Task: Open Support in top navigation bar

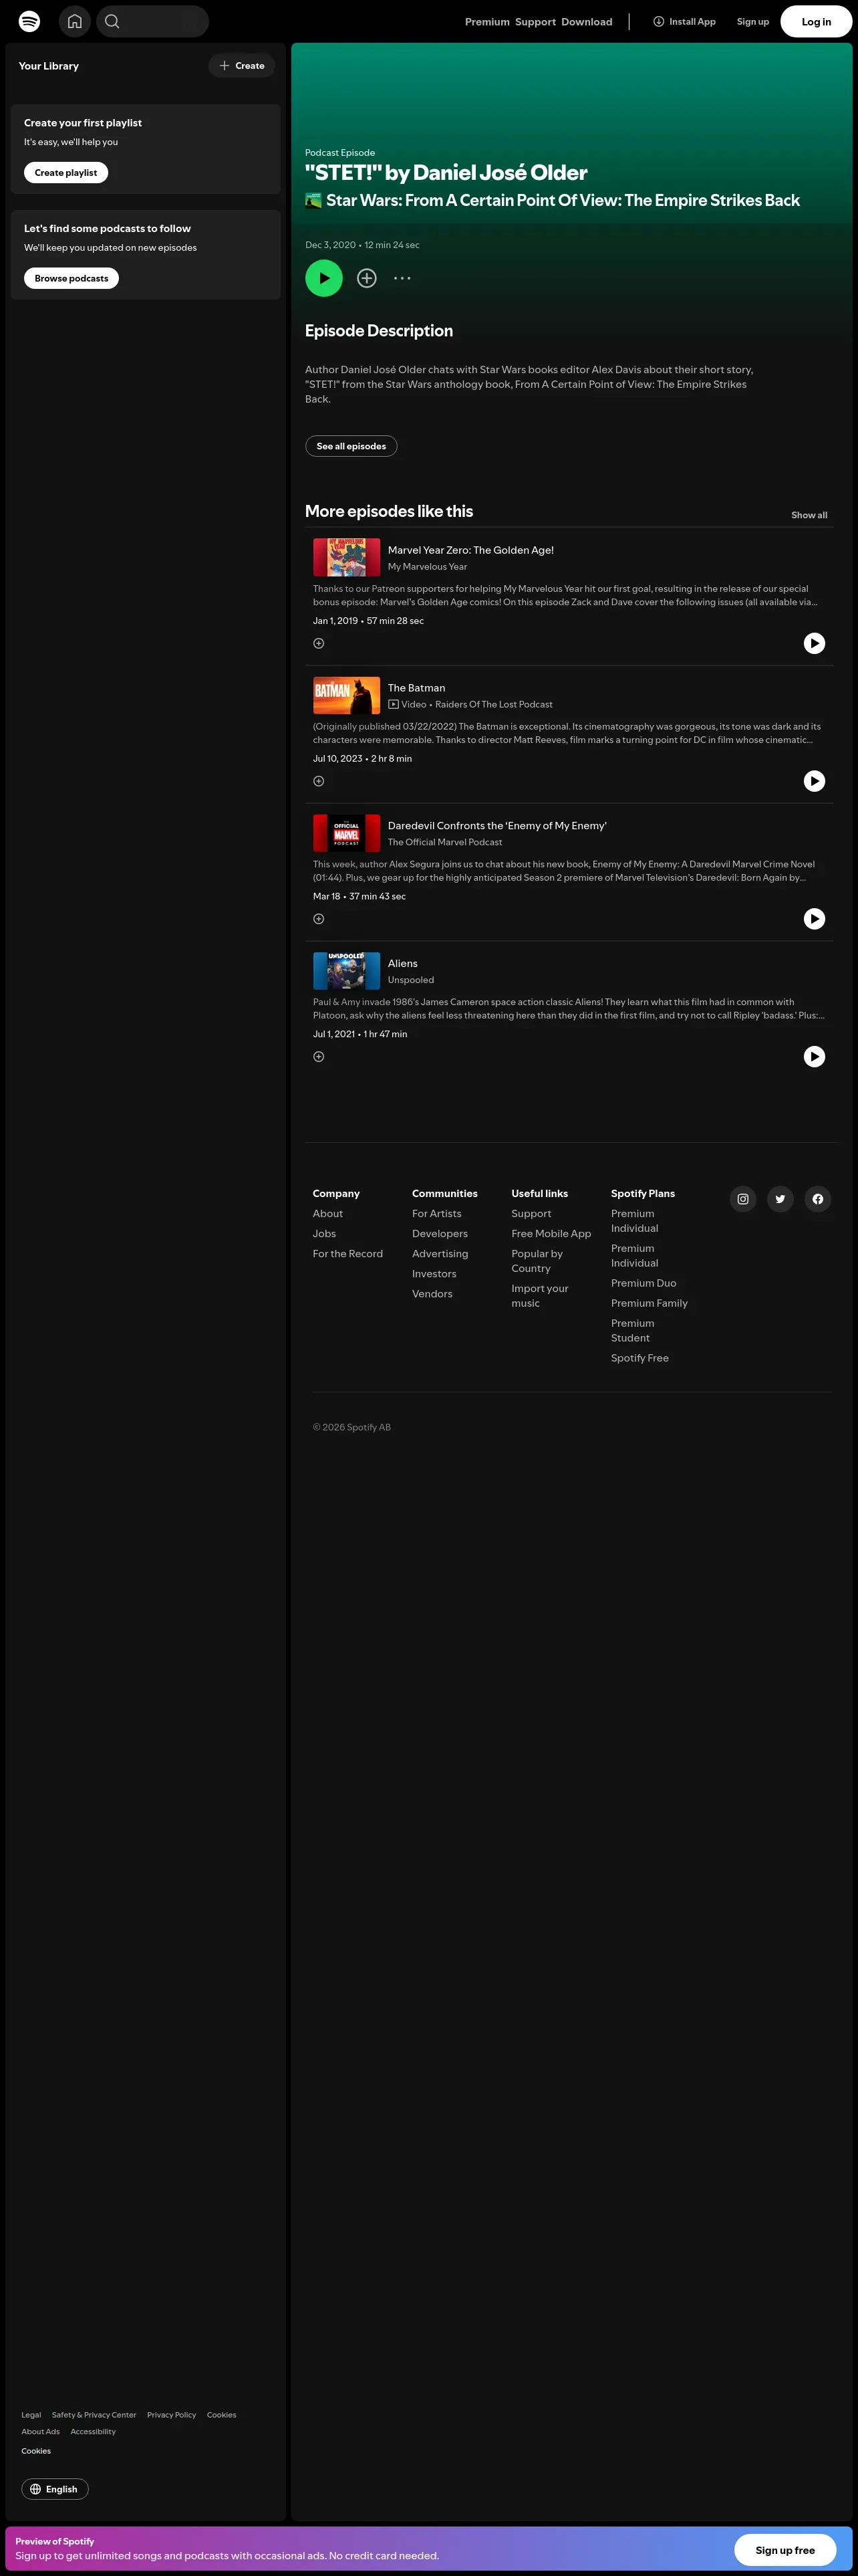Action: coord(535,22)
